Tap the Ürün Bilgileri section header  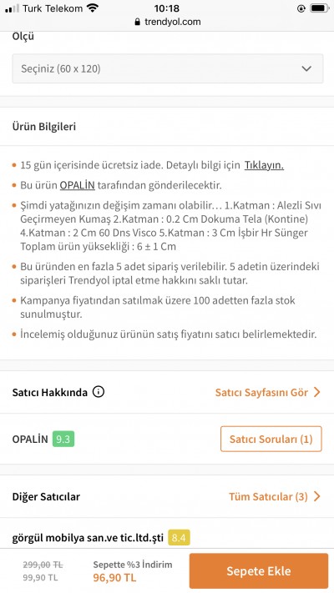coord(44,126)
